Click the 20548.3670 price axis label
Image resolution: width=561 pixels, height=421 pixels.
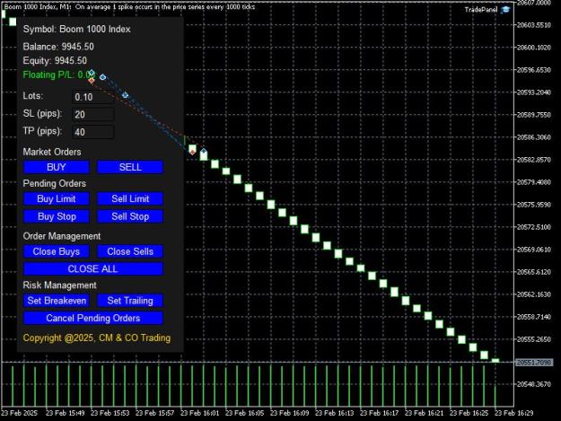tap(534, 384)
